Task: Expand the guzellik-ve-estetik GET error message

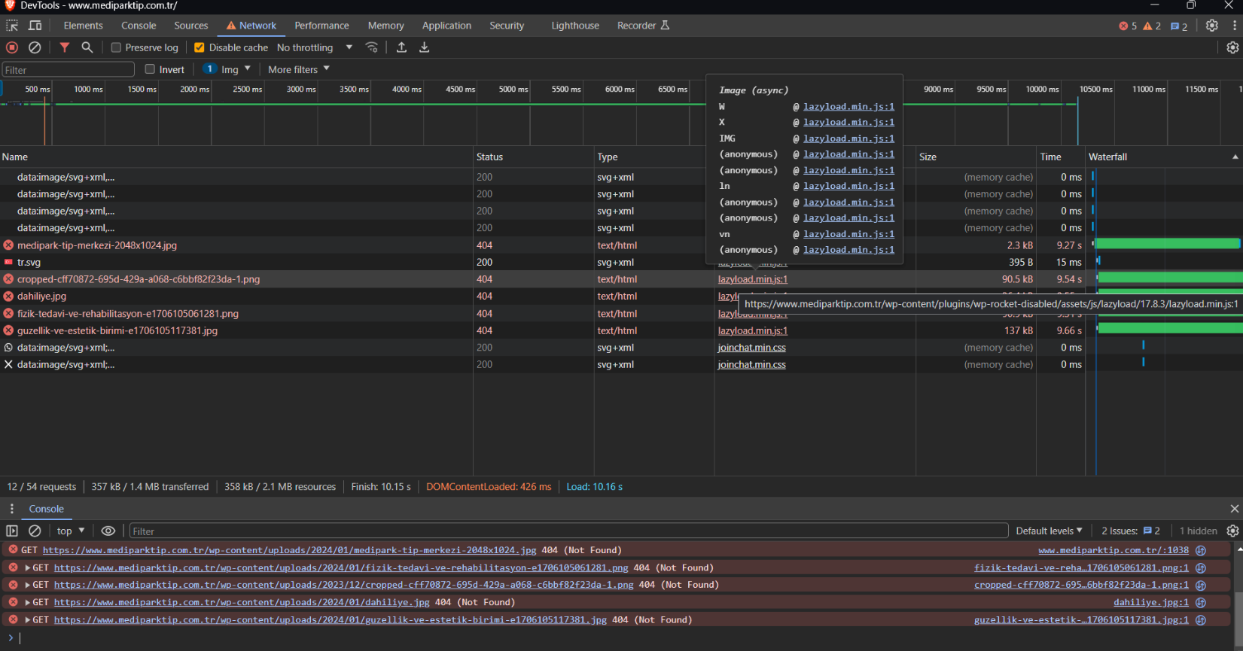Action: pos(28,620)
